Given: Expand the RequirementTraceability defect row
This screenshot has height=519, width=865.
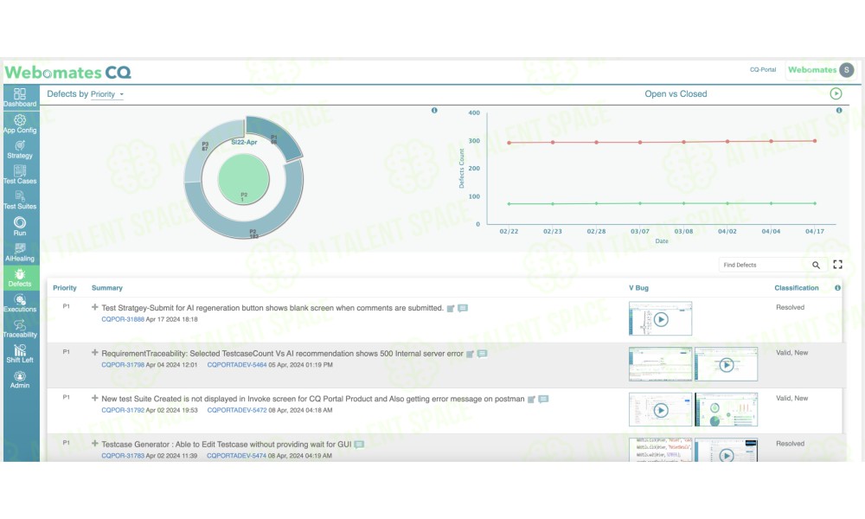Looking at the screenshot, I should [95, 352].
